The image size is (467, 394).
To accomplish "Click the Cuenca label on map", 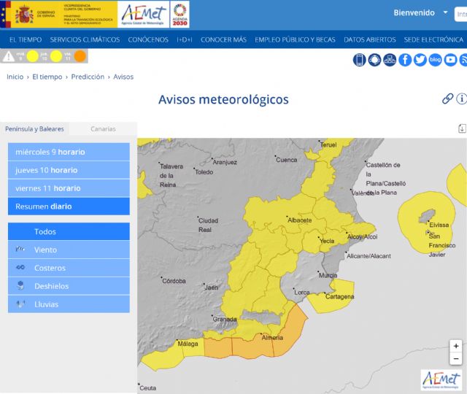I will tap(287, 160).
